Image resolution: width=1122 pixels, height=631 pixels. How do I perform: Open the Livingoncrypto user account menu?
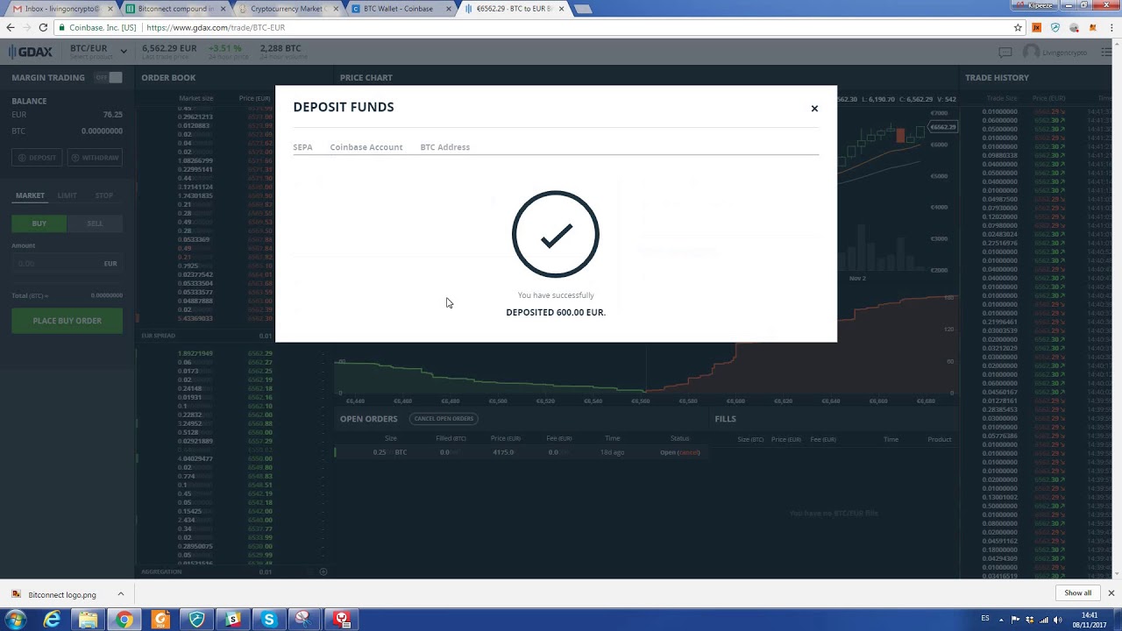coord(1055,53)
